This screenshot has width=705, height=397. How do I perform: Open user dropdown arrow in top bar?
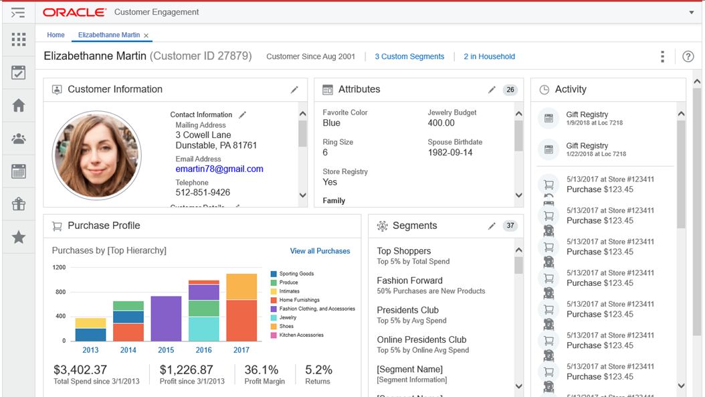[691, 13]
